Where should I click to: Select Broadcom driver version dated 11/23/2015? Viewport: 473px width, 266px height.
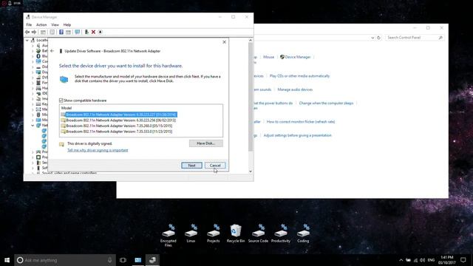click(117, 132)
